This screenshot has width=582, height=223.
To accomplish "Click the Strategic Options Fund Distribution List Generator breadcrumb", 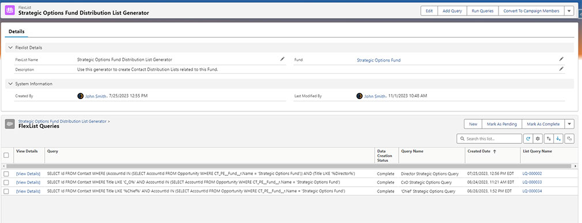I will (62, 121).
